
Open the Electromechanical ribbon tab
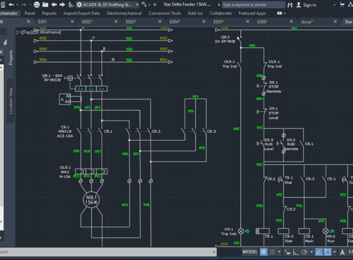coord(124,14)
